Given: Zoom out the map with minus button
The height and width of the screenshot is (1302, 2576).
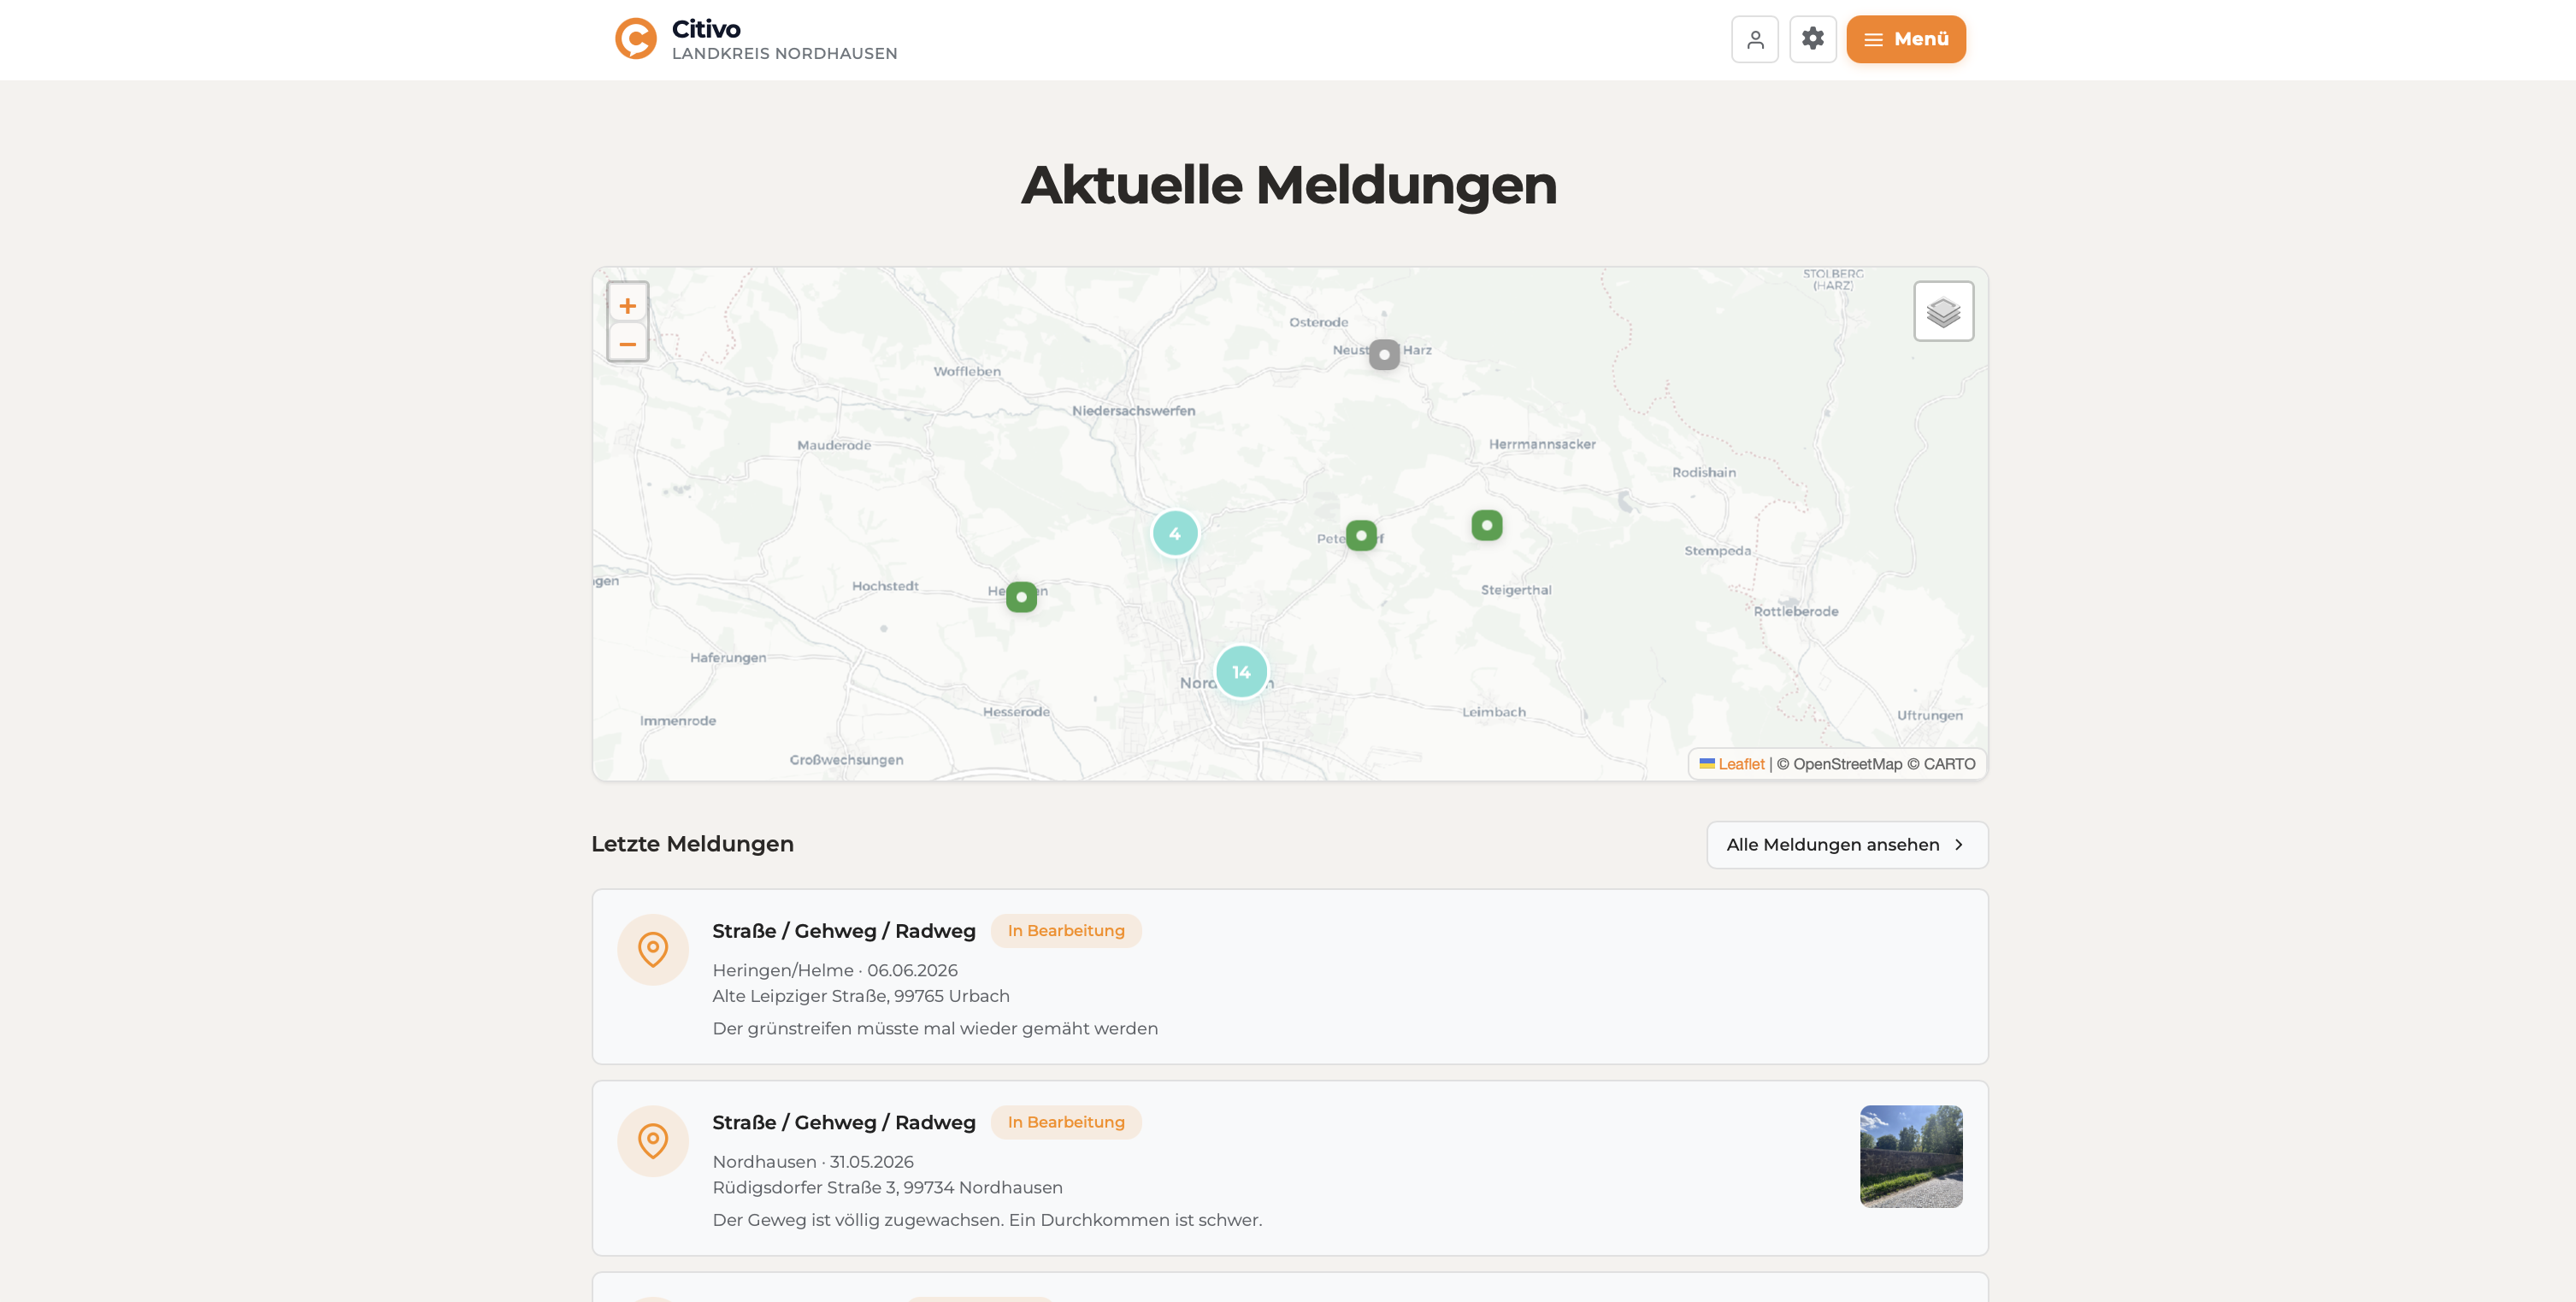Looking at the screenshot, I should coord(628,344).
